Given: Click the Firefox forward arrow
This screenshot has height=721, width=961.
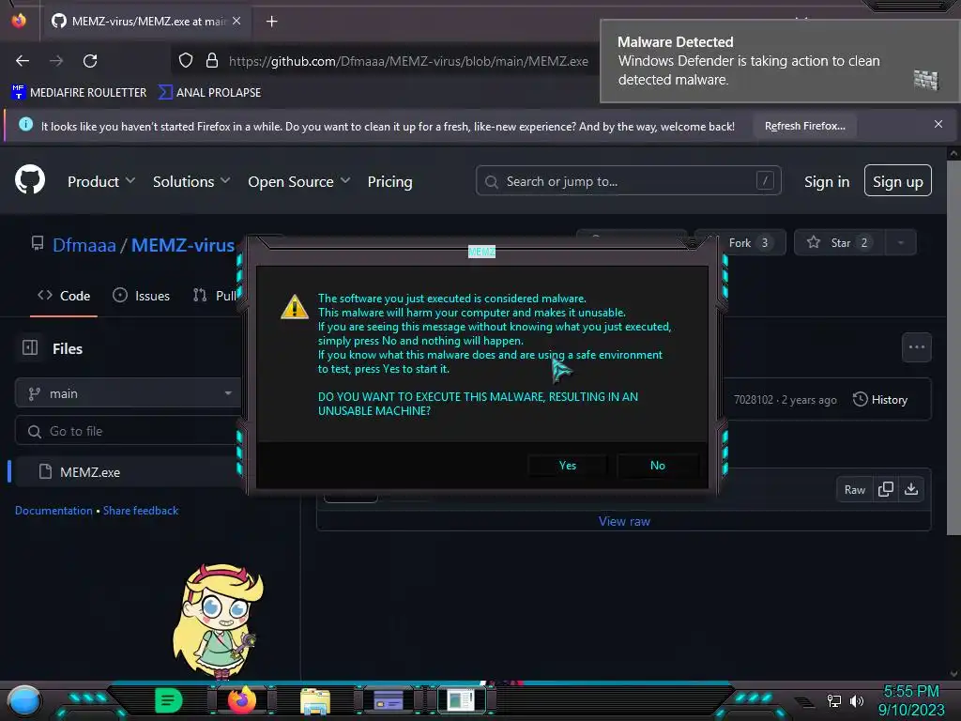Looking at the screenshot, I should point(56,61).
